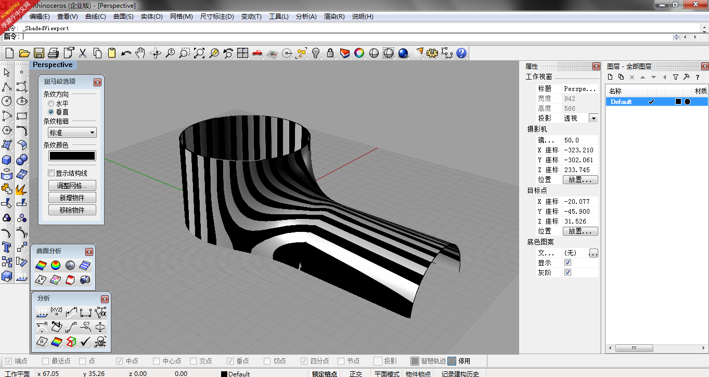This screenshot has height=377, width=709.
Task: Click the blue Render sphere icon
Action: 403,53
